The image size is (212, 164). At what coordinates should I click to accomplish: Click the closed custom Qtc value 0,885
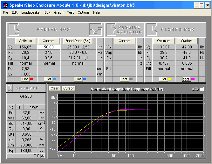[x=187, y=63]
